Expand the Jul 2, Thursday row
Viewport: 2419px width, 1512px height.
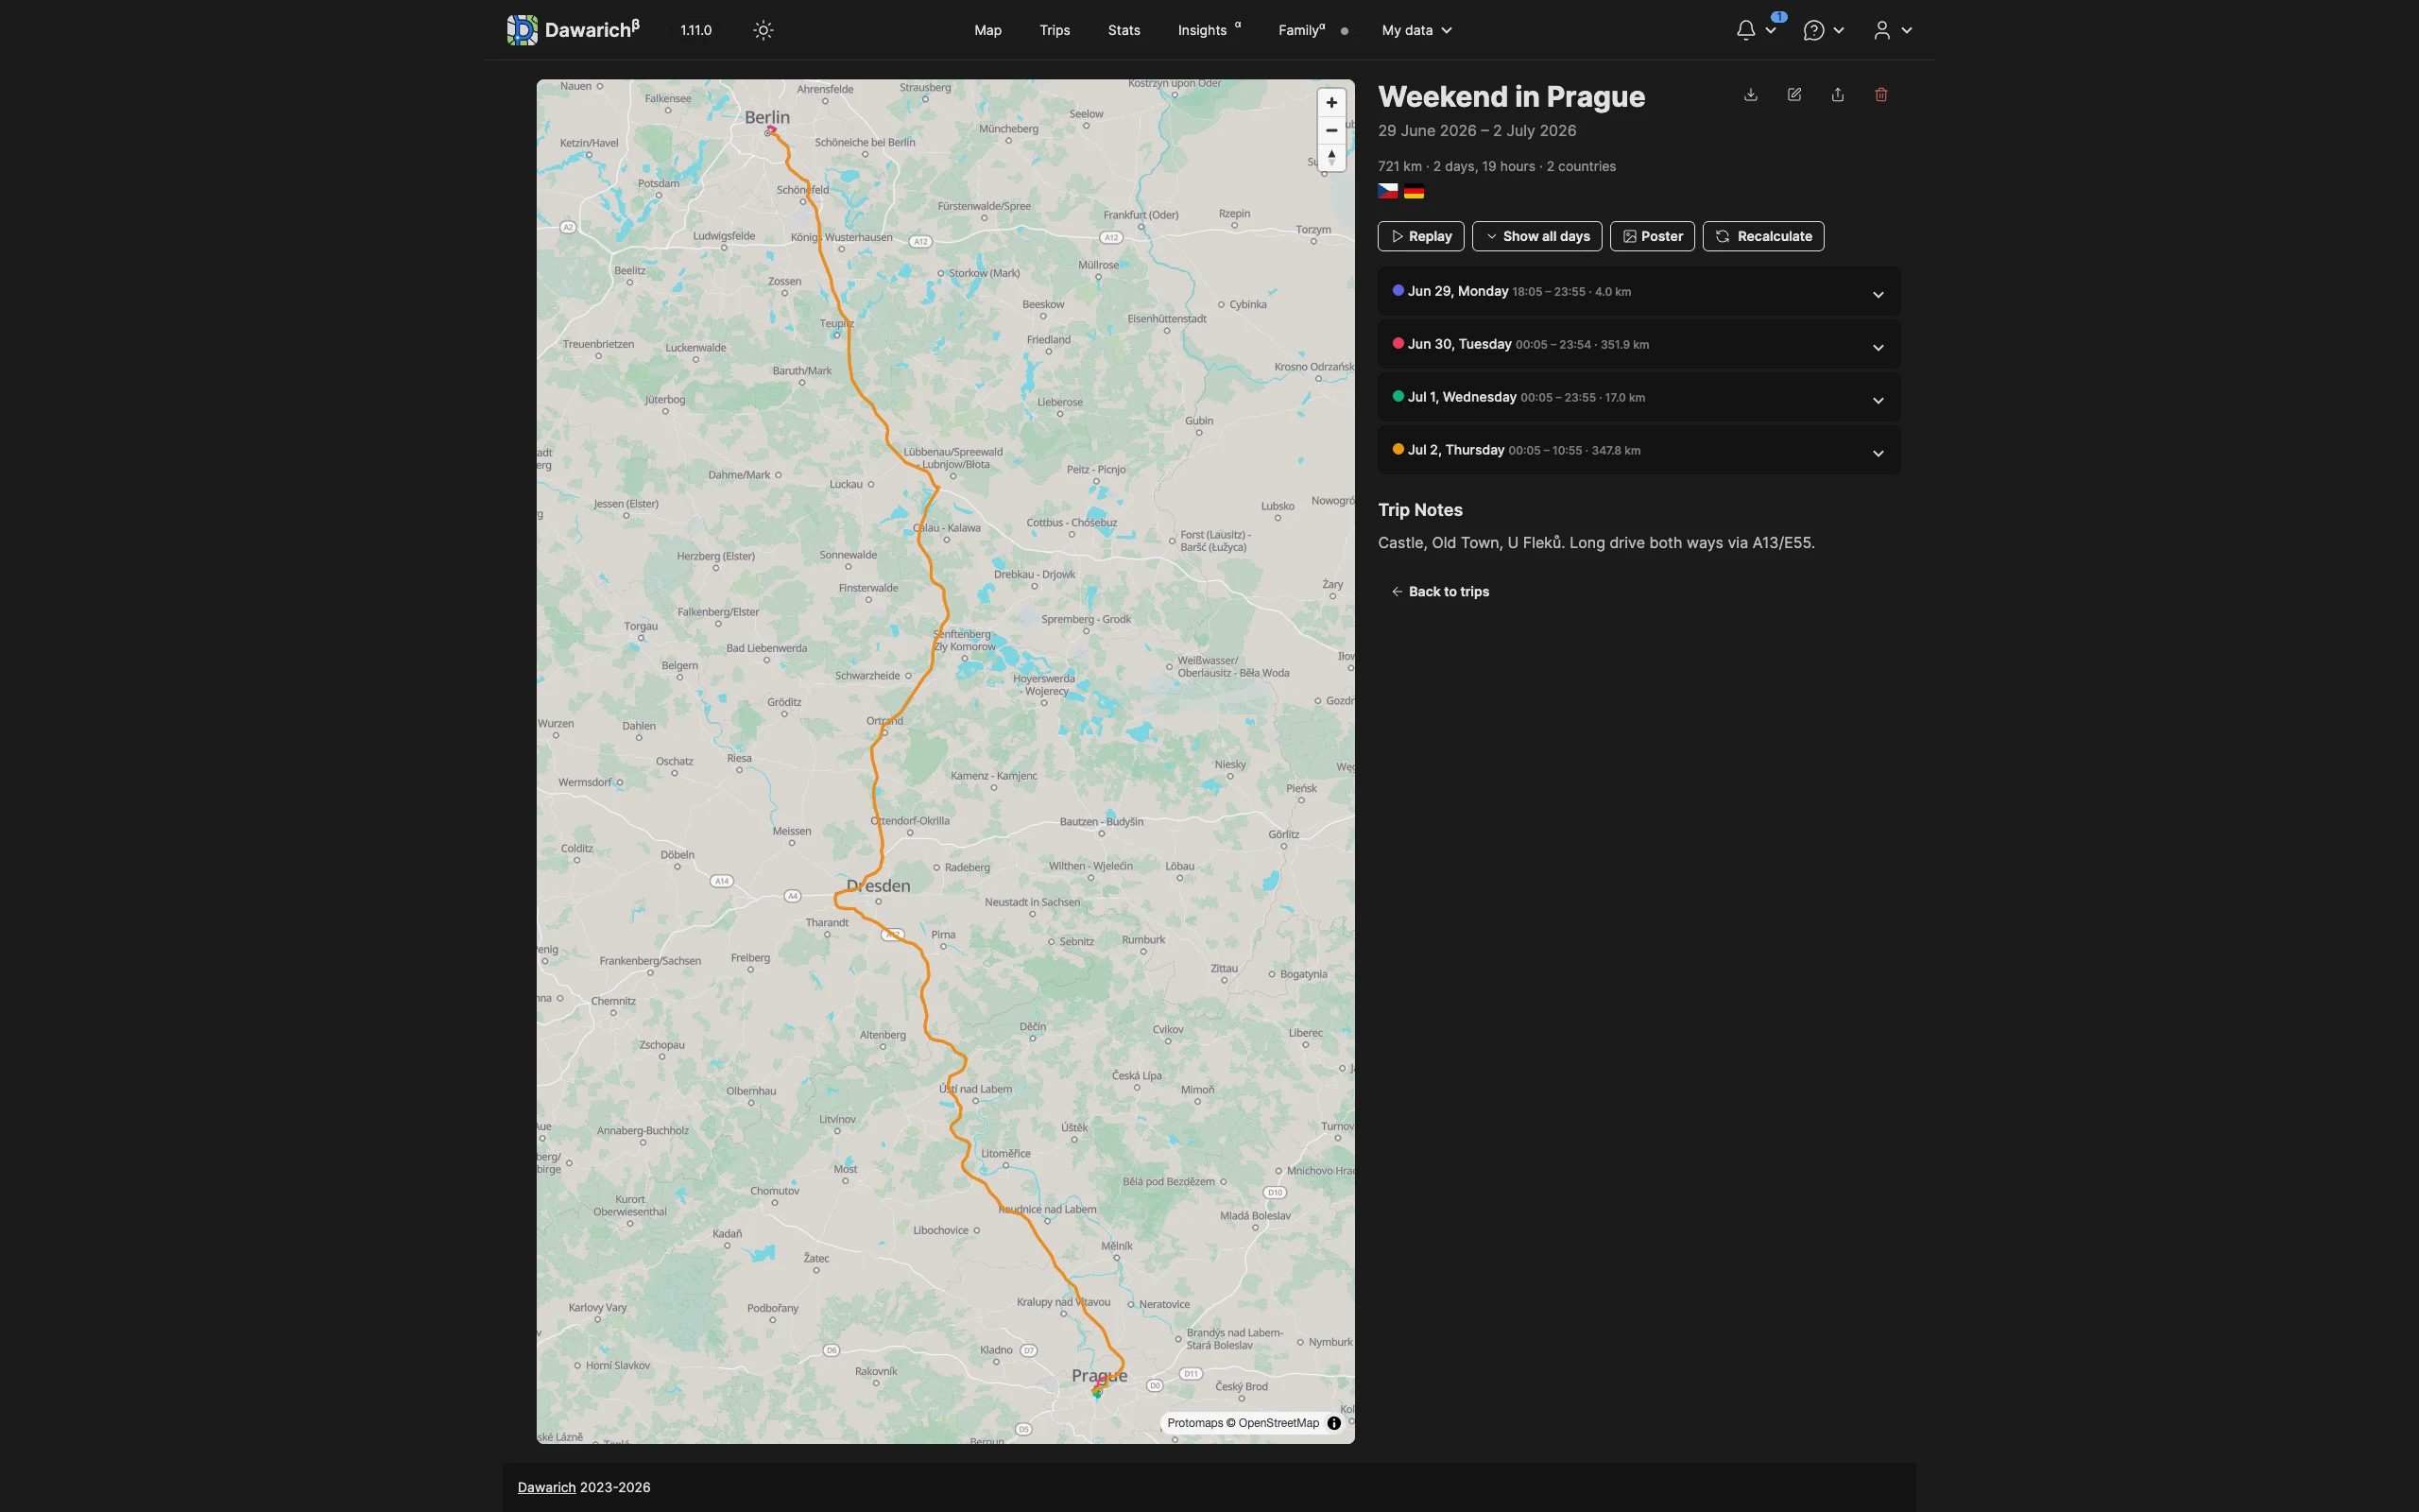(x=1638, y=451)
